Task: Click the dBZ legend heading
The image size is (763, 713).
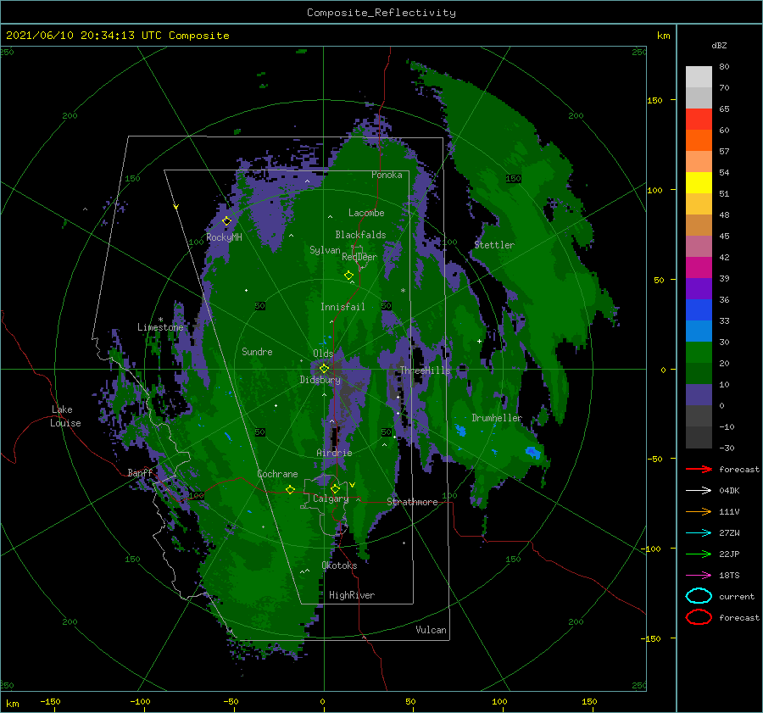Action: click(x=719, y=45)
